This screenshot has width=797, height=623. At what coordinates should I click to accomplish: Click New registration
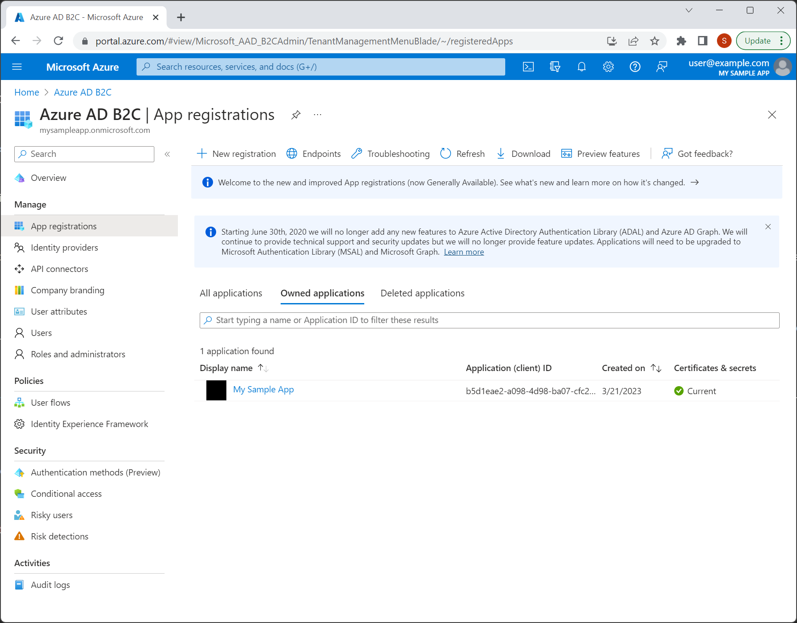click(236, 154)
